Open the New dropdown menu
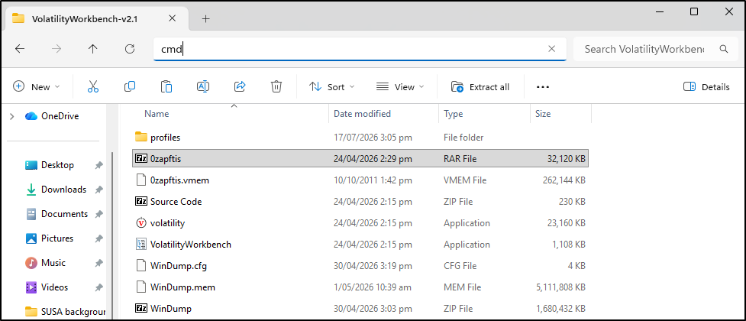The image size is (746, 321). pos(37,86)
